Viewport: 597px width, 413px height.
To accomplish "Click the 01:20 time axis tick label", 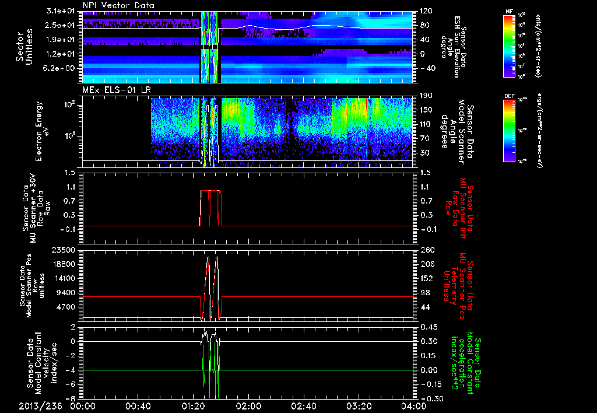I will point(193,406).
